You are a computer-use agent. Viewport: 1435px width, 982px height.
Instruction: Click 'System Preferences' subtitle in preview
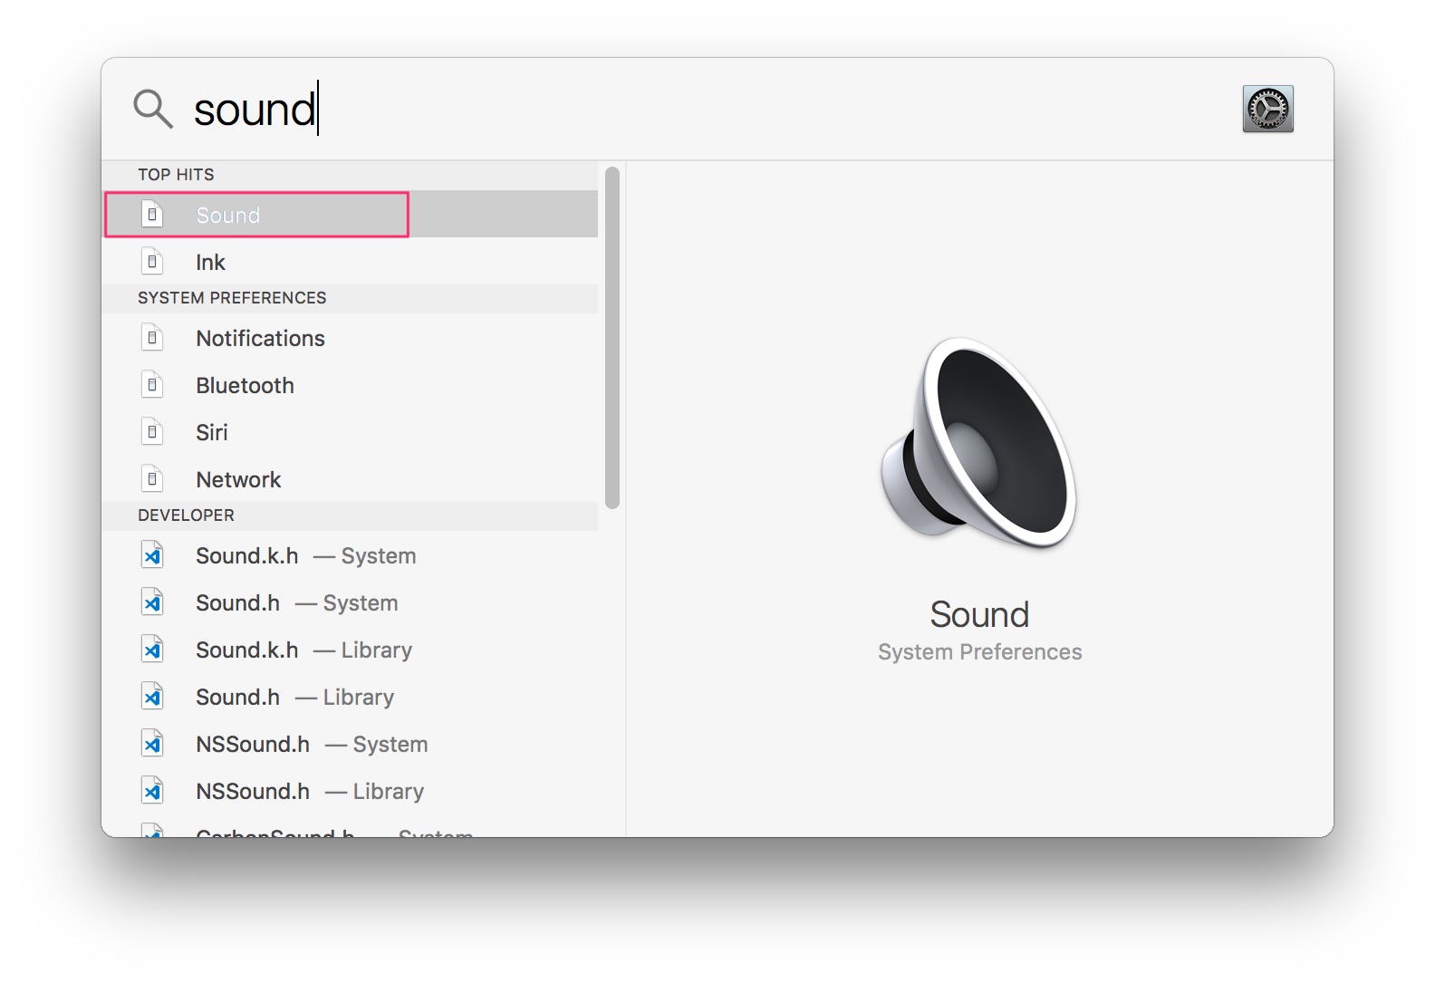pyautogui.click(x=979, y=652)
